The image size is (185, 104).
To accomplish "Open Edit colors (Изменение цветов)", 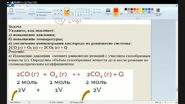I will point(158,12).
